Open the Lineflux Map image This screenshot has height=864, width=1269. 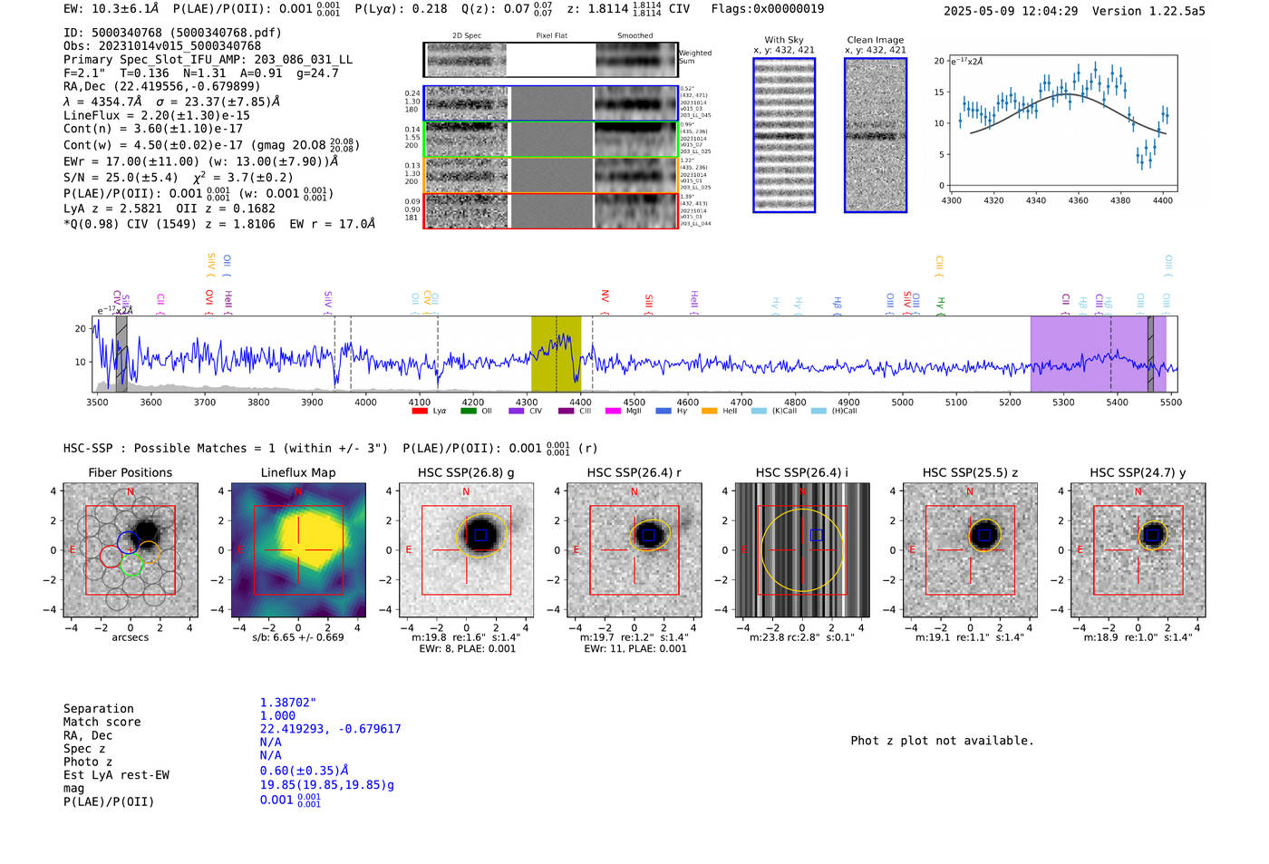[298, 549]
